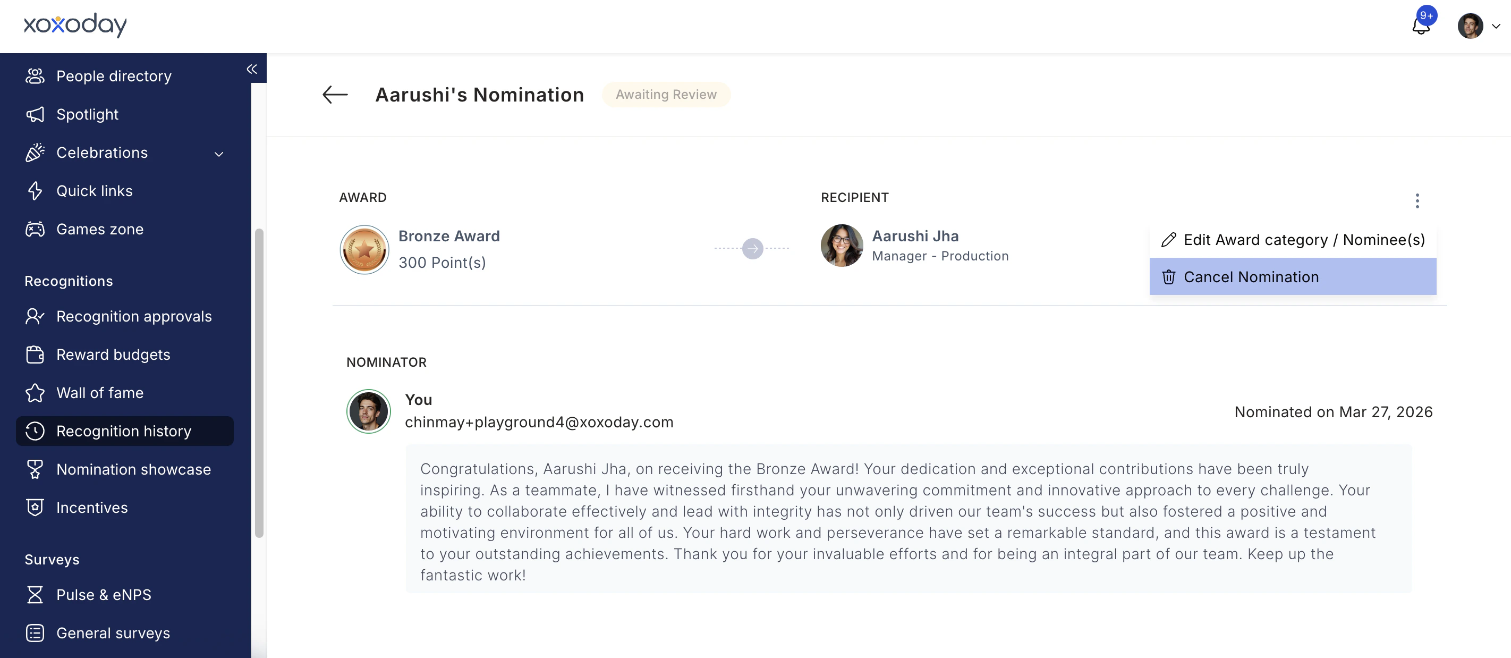Screen dimensions: 1511x658
Task: Open Aarushi Jha's profile link
Action: [915, 236]
